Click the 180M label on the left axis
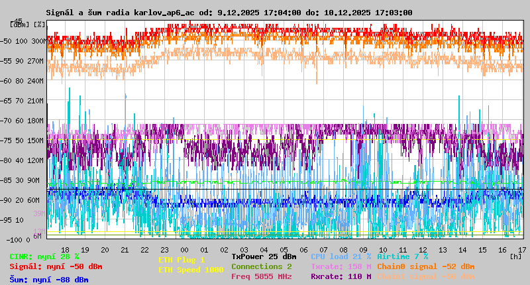 point(37,121)
